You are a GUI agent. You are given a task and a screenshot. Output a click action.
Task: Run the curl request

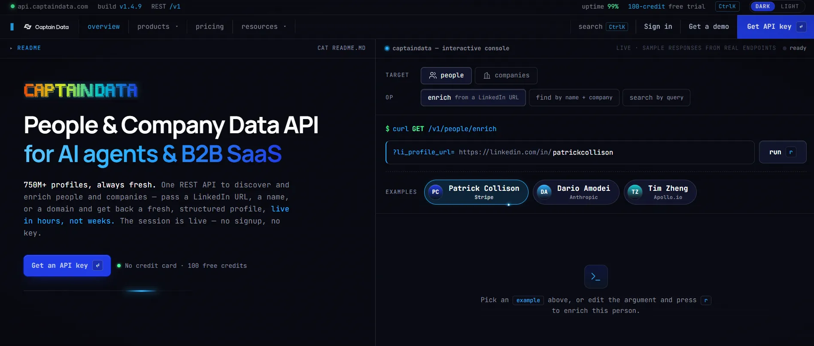tap(782, 152)
